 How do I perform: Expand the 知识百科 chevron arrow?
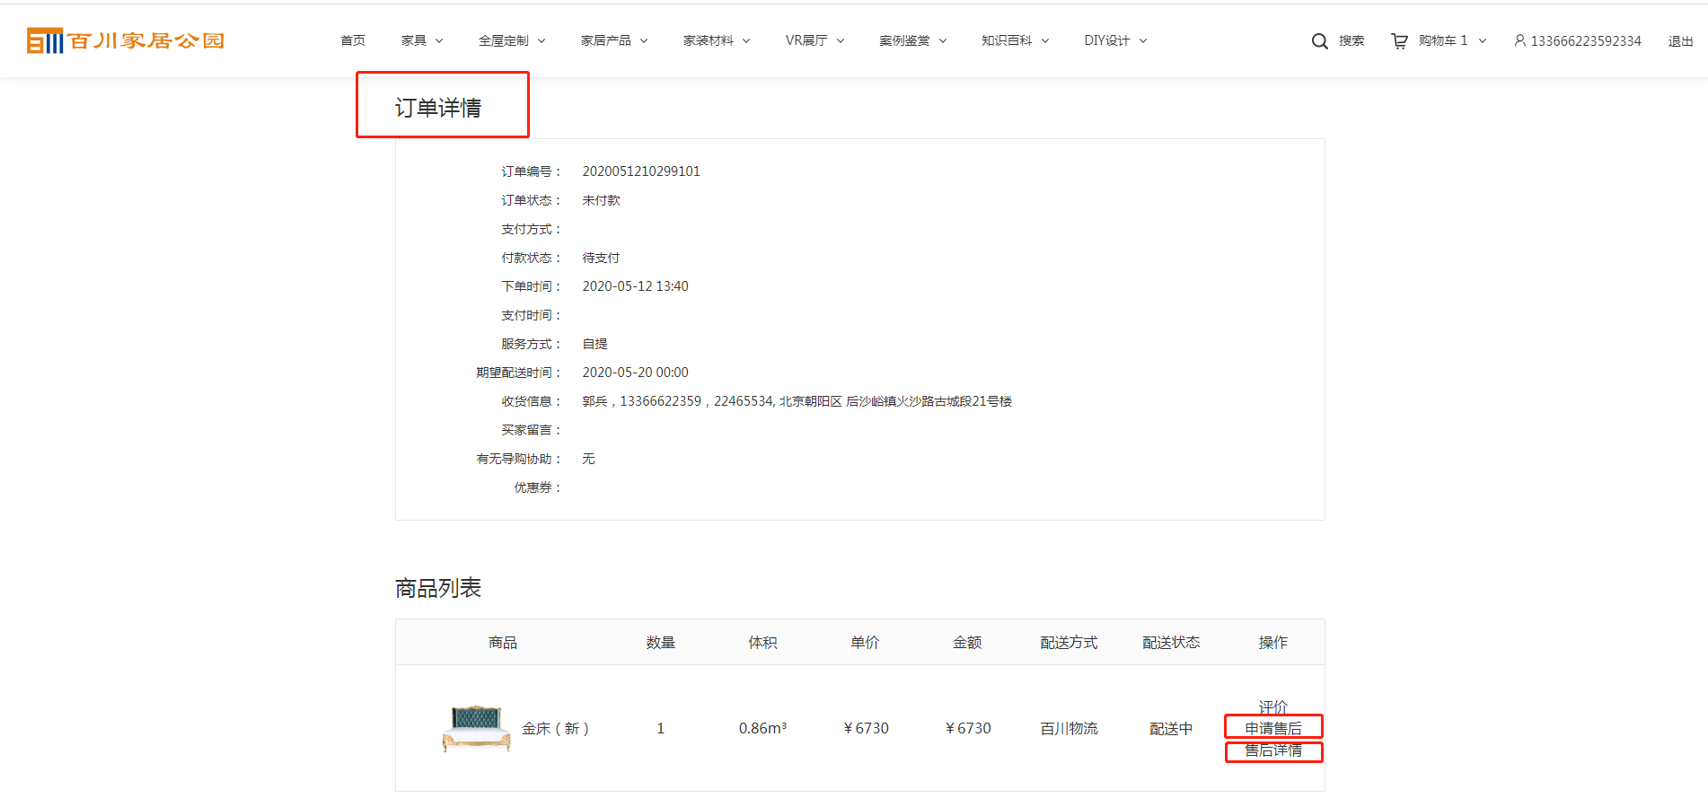tap(1045, 41)
